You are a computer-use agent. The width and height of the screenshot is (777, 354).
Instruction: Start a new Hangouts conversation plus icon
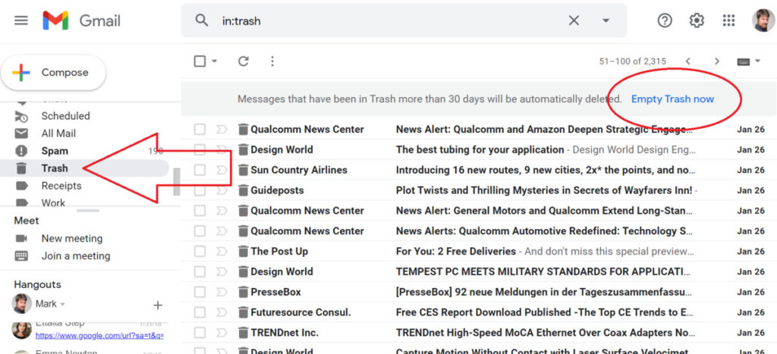click(x=158, y=305)
